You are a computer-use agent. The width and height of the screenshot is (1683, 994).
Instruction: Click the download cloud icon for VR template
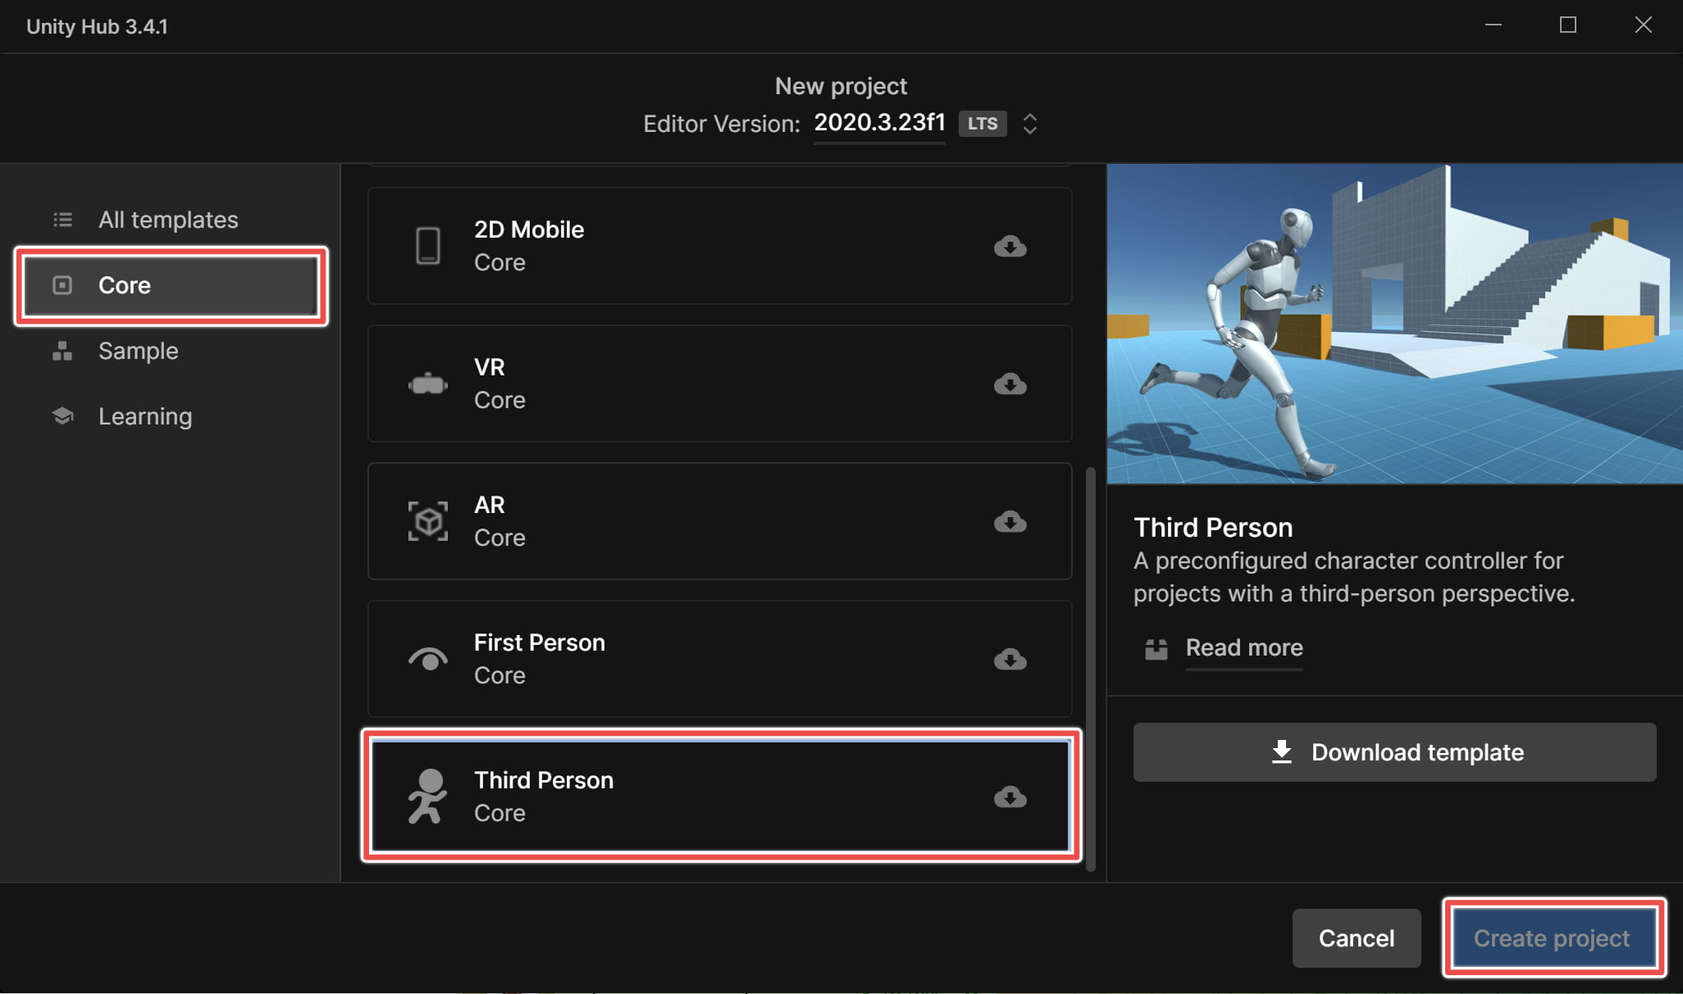click(1010, 384)
